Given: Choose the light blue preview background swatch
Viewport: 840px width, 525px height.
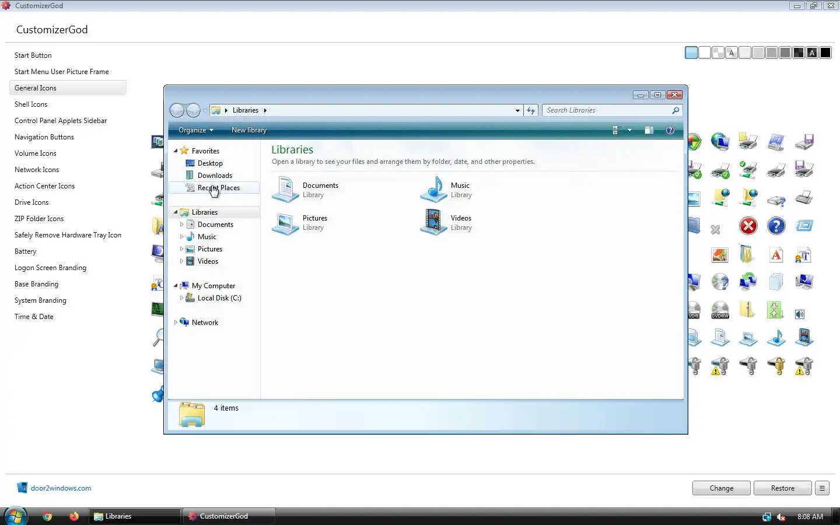Looking at the screenshot, I should pyautogui.click(x=691, y=53).
